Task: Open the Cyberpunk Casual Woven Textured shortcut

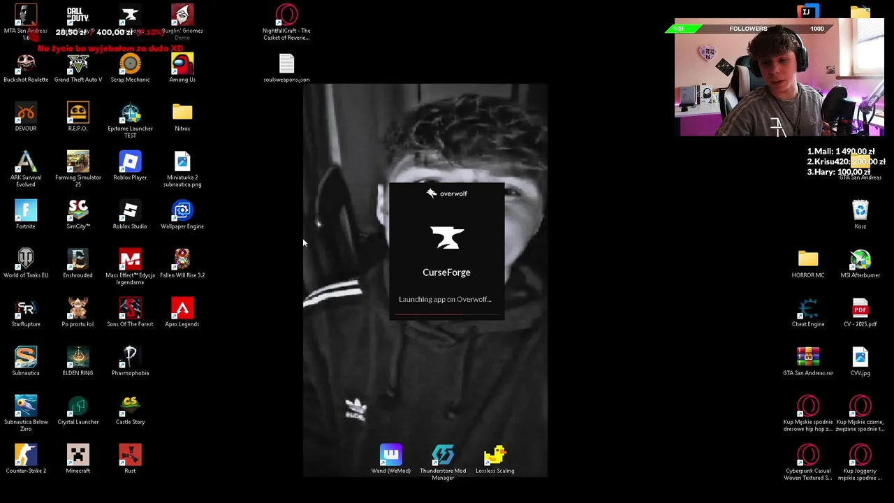Action: click(808, 462)
